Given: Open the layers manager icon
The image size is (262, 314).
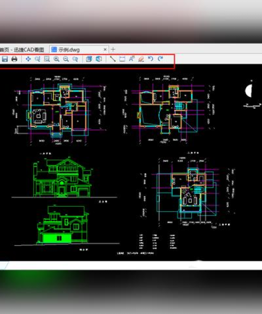Looking at the screenshot, I should 89,59.
